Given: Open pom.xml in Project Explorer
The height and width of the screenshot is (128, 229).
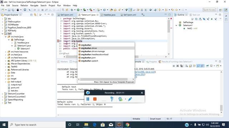Looking at the screenshot, I should [x=15, y=88].
